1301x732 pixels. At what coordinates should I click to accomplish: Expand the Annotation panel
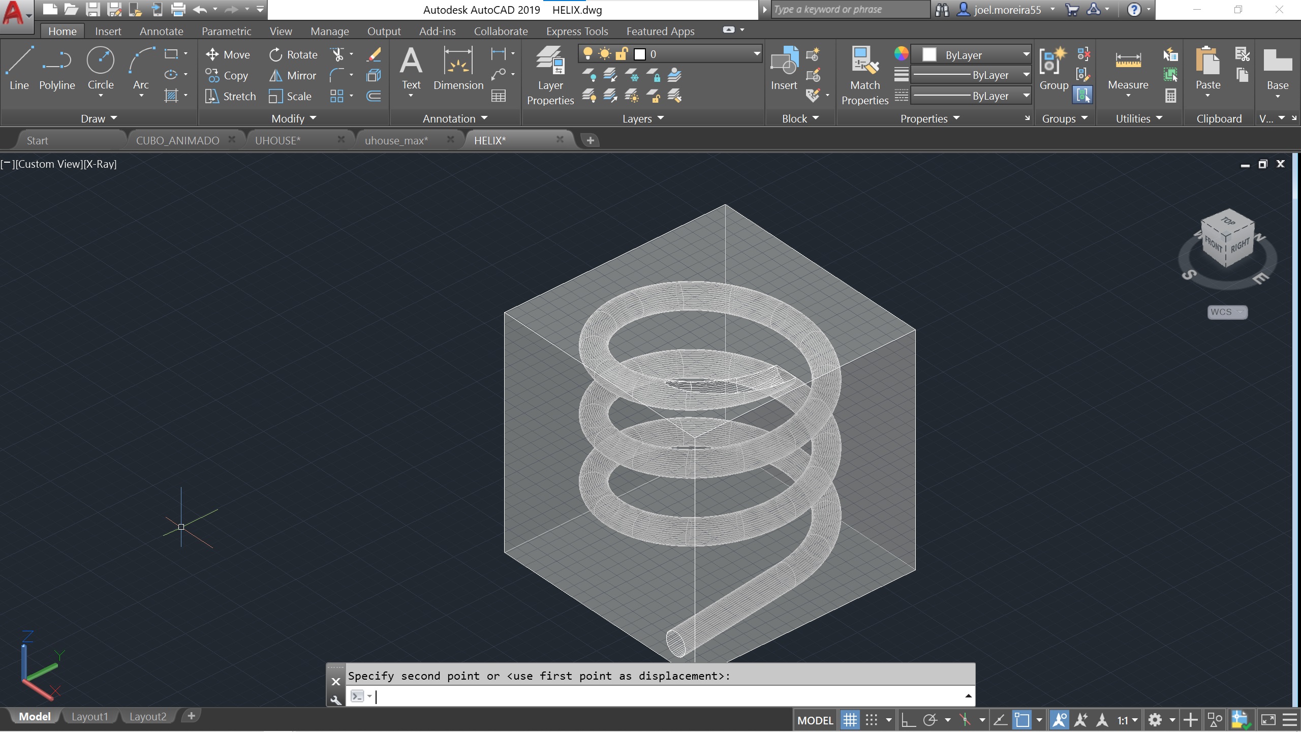tap(455, 118)
